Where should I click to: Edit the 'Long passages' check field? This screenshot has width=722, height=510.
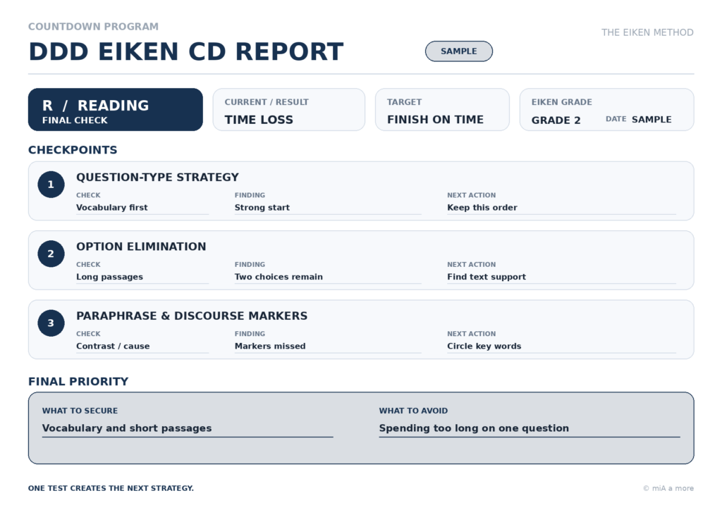point(142,278)
